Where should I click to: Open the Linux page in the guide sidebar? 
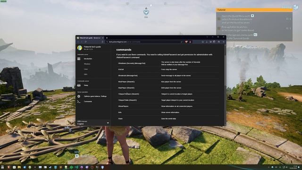(x=86, y=69)
